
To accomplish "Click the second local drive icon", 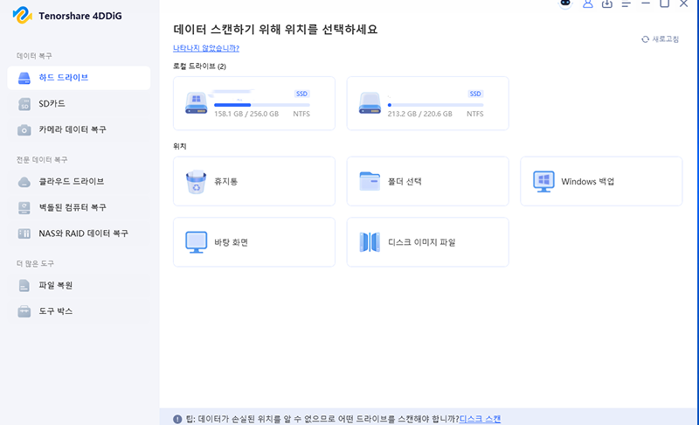I will coord(370,103).
